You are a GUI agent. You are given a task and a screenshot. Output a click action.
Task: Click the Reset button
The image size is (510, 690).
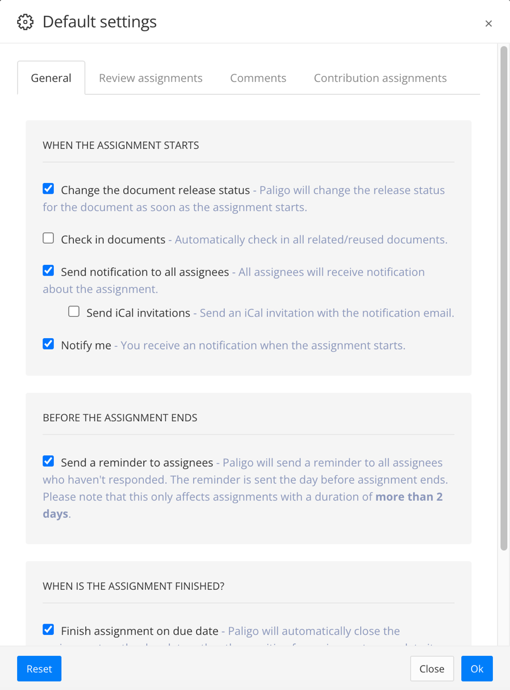point(39,669)
